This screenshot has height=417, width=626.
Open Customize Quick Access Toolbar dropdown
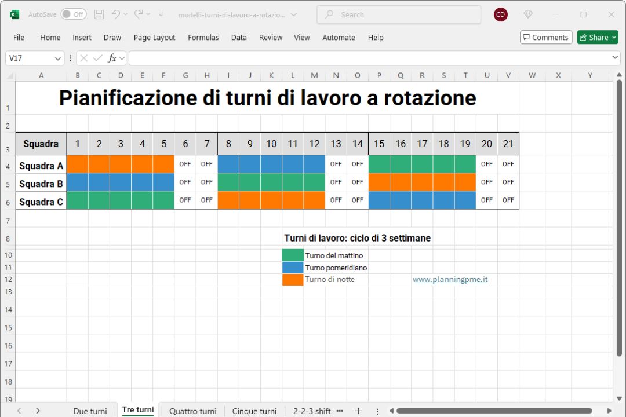[161, 14]
